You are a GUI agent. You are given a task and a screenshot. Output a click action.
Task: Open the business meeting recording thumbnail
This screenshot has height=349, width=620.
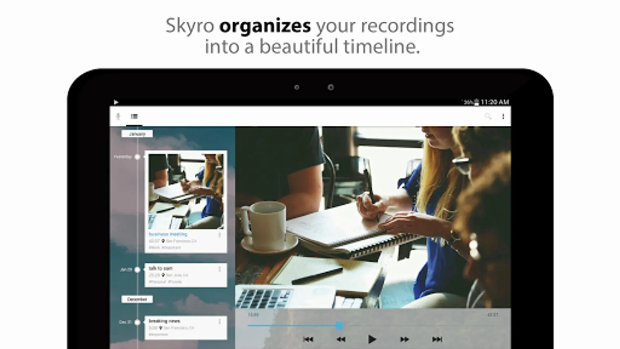186,191
